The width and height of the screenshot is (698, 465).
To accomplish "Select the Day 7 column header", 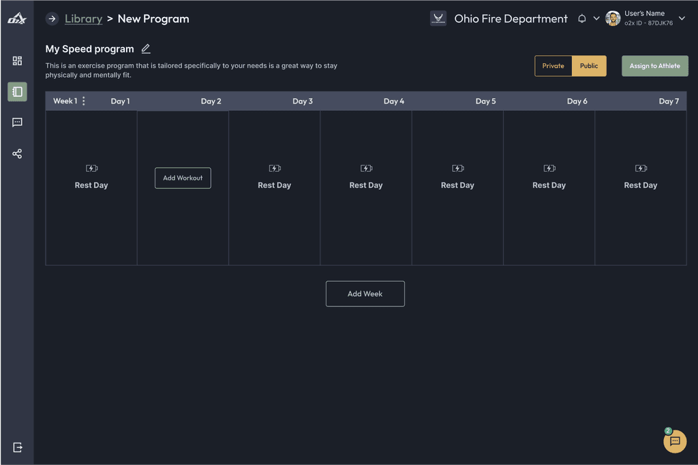I will (669, 101).
